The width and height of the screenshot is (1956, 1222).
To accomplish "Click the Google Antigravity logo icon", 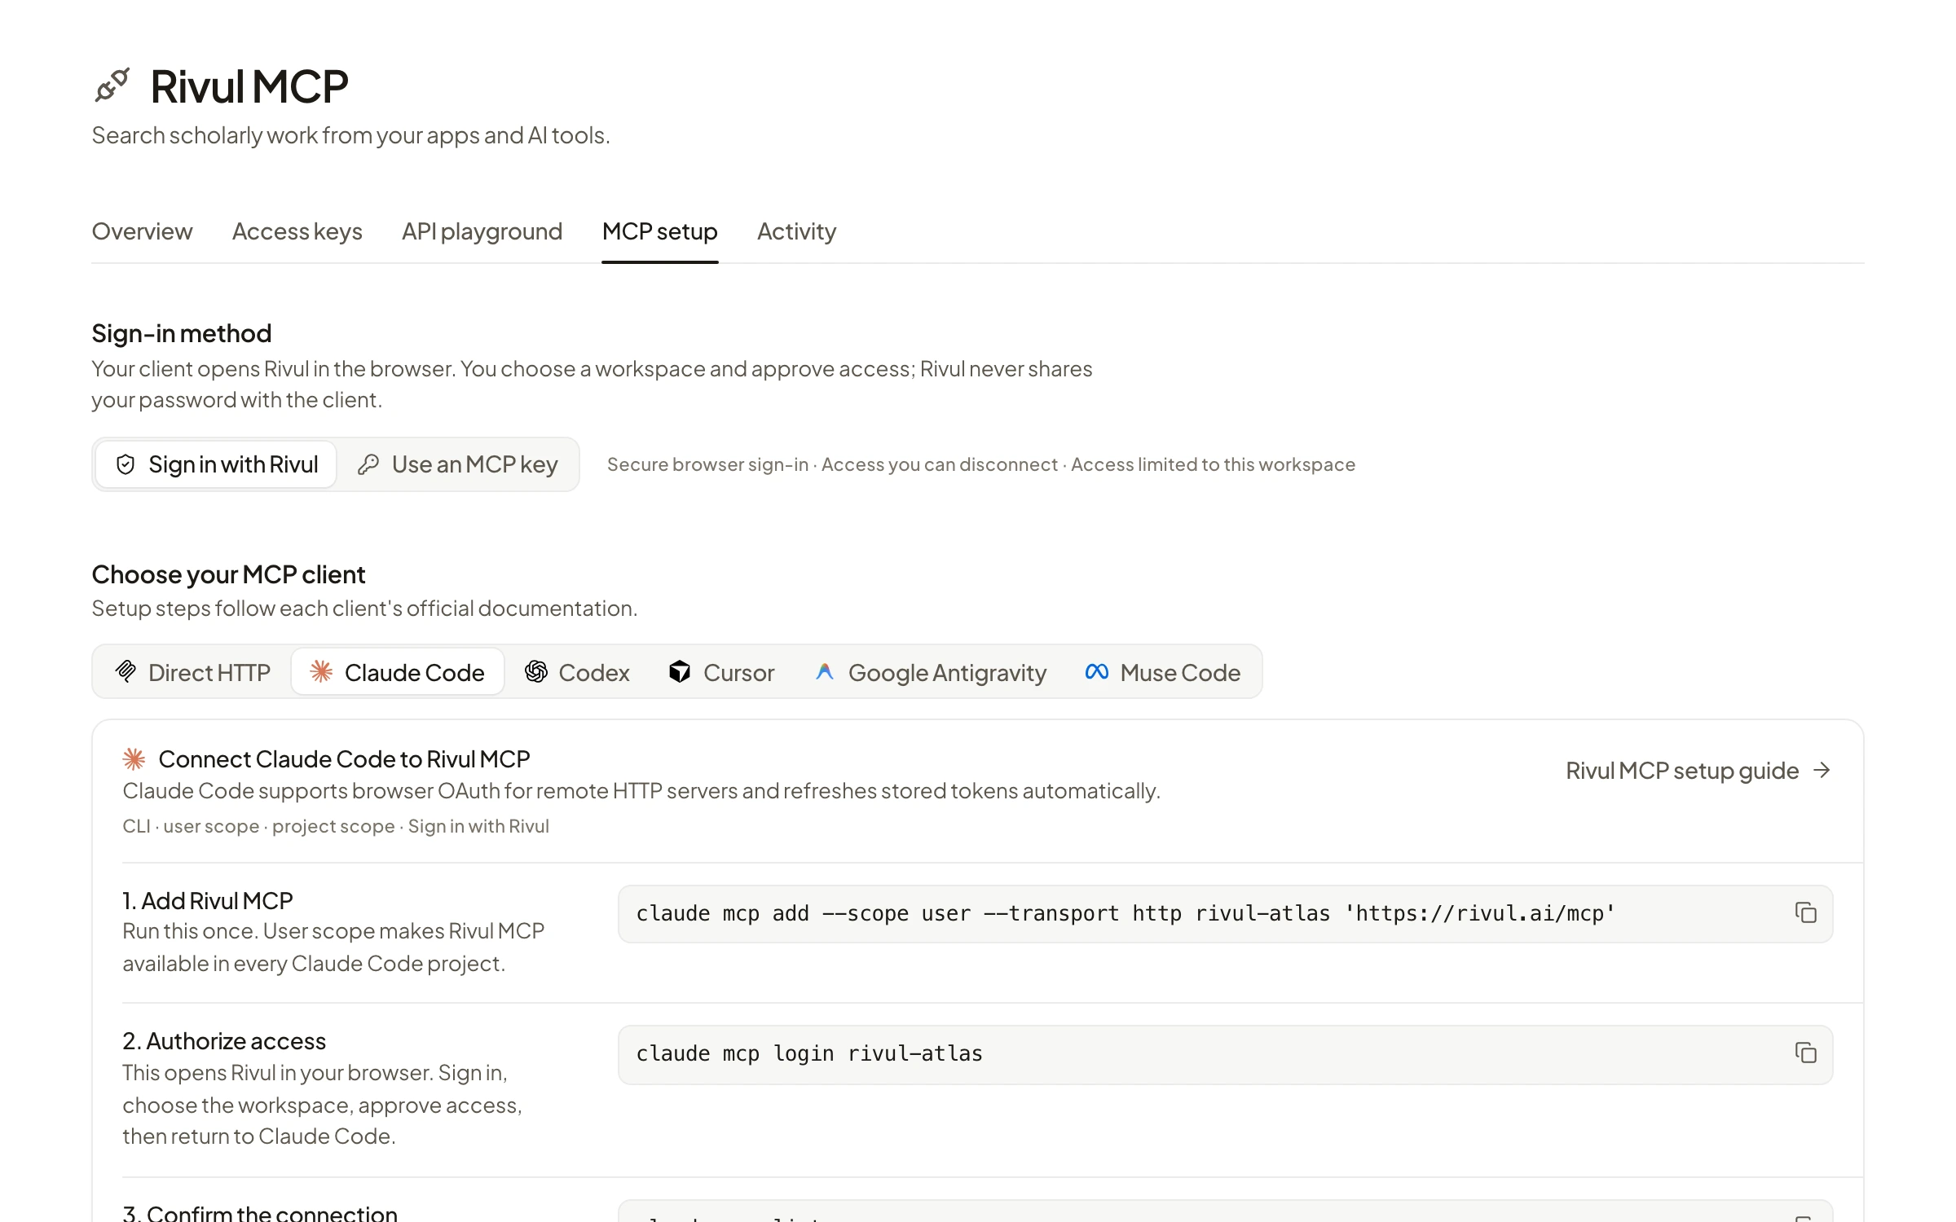I will pyautogui.click(x=825, y=671).
